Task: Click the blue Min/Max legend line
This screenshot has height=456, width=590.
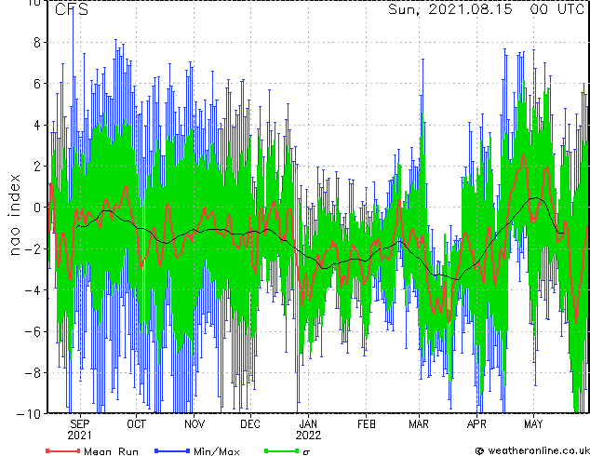Action: [x=172, y=450]
